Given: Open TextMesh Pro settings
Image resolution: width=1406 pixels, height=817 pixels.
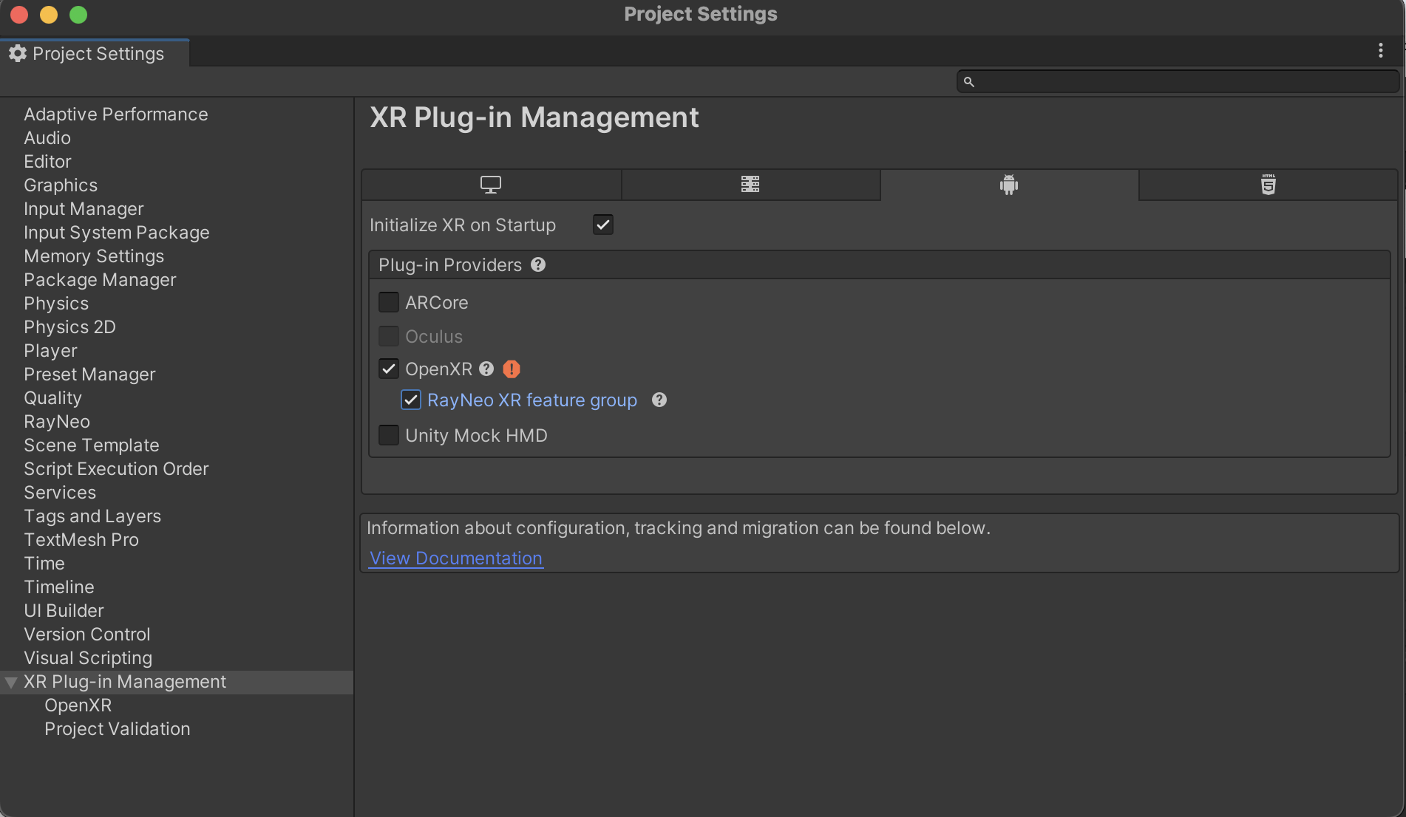Looking at the screenshot, I should (x=81, y=540).
